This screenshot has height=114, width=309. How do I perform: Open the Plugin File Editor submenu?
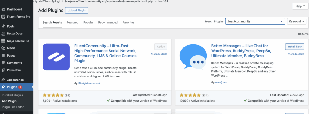(x=13, y=107)
